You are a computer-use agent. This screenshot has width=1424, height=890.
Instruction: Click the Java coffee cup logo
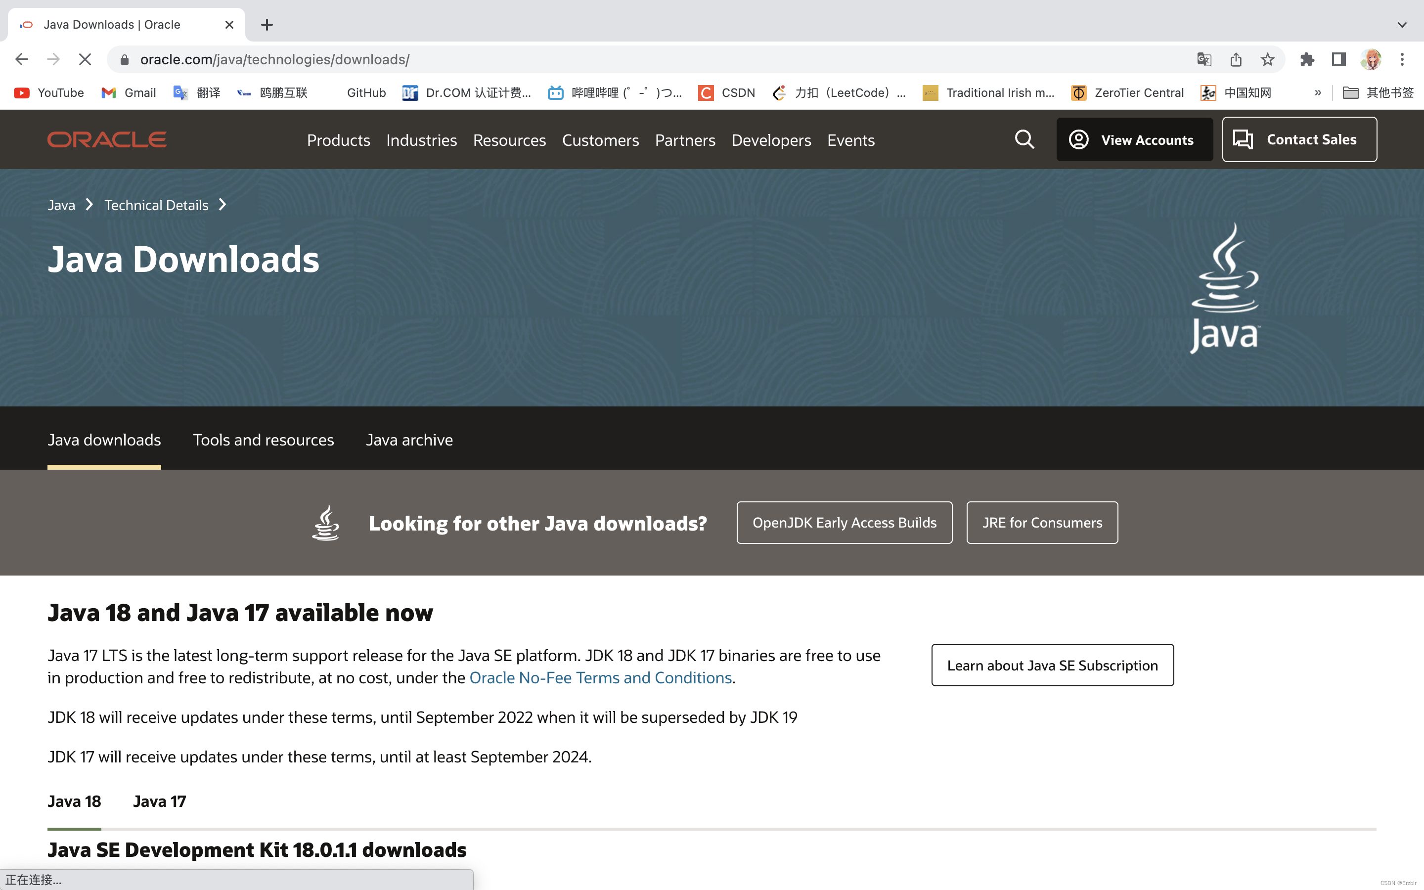click(1225, 288)
